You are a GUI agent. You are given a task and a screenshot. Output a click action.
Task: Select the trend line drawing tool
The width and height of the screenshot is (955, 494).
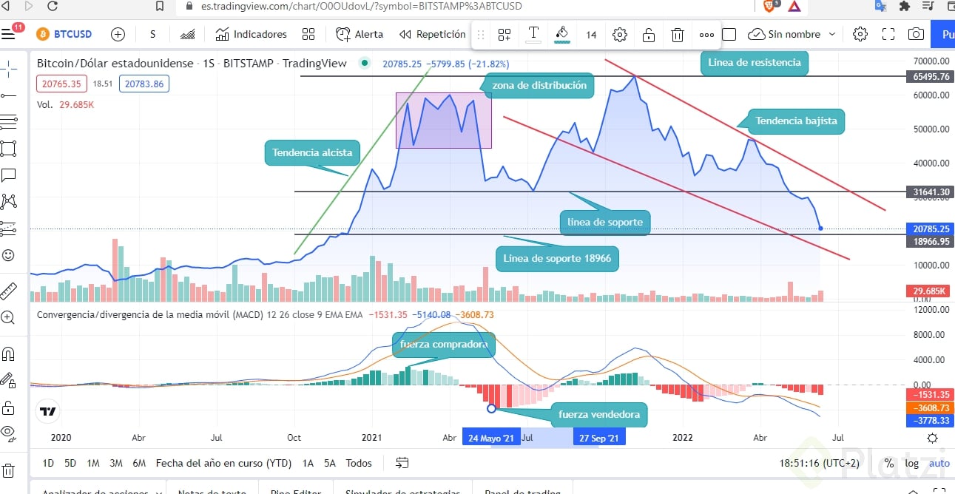(x=10, y=95)
